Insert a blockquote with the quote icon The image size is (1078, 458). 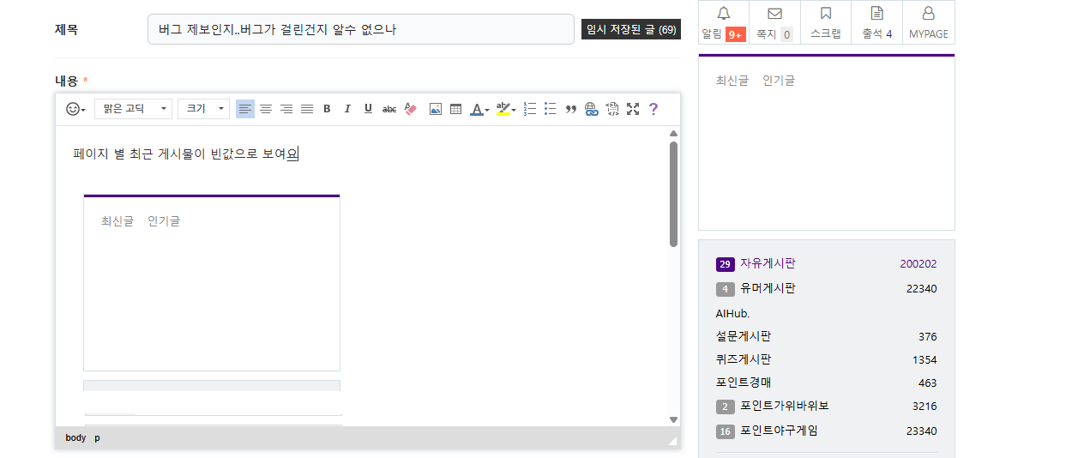click(x=570, y=109)
